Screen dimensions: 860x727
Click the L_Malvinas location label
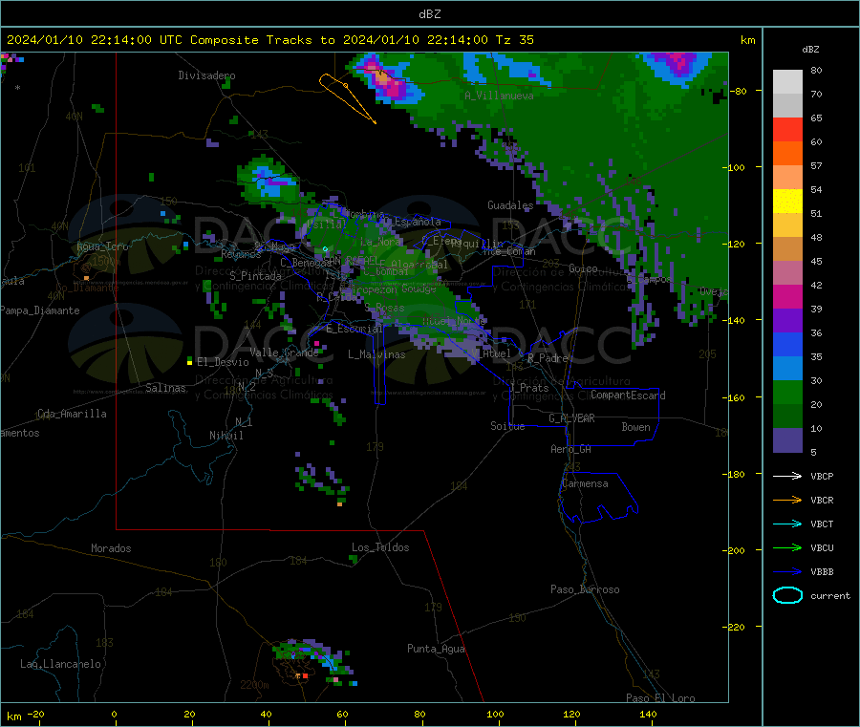[x=376, y=354]
